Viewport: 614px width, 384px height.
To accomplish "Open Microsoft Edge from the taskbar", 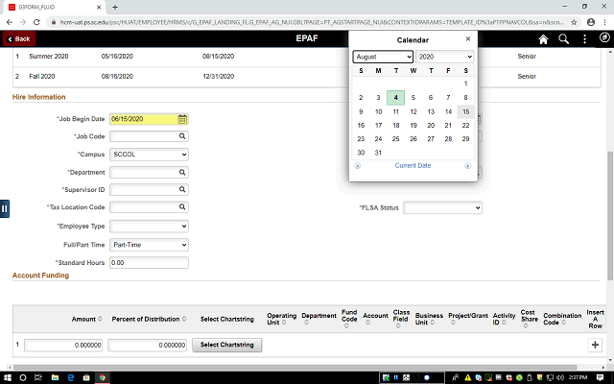I will point(70,377).
